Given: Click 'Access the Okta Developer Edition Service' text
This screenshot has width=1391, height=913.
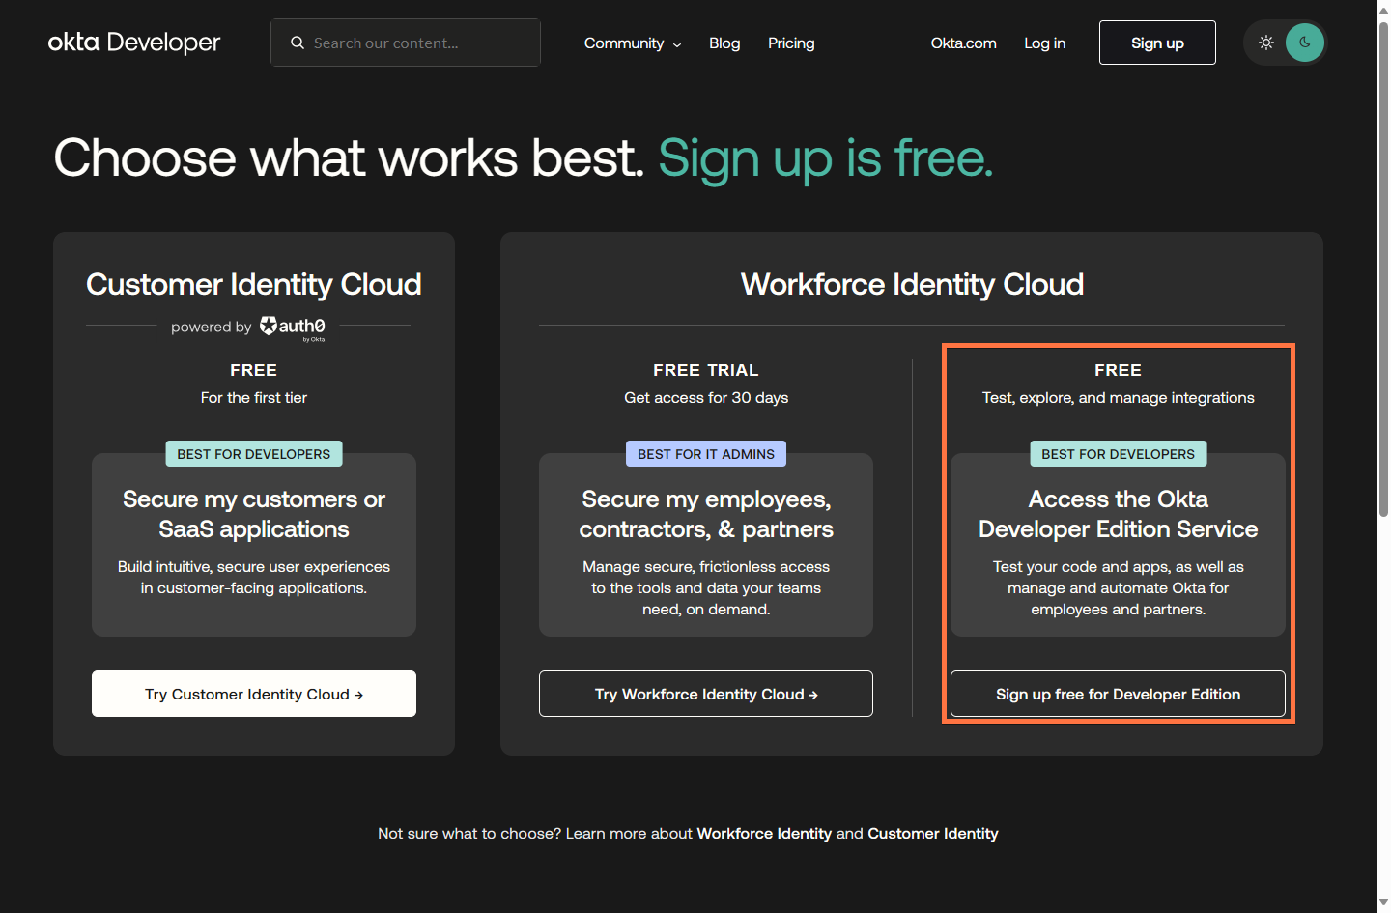Looking at the screenshot, I should click(1118, 514).
